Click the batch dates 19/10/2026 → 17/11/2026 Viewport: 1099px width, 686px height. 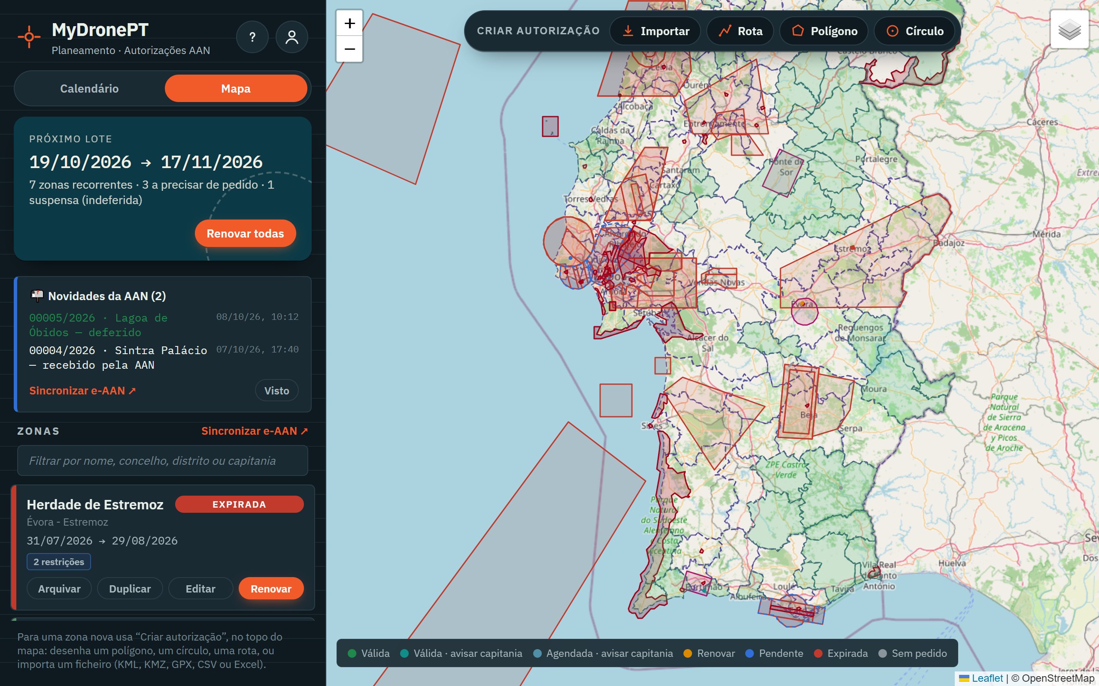(146, 162)
